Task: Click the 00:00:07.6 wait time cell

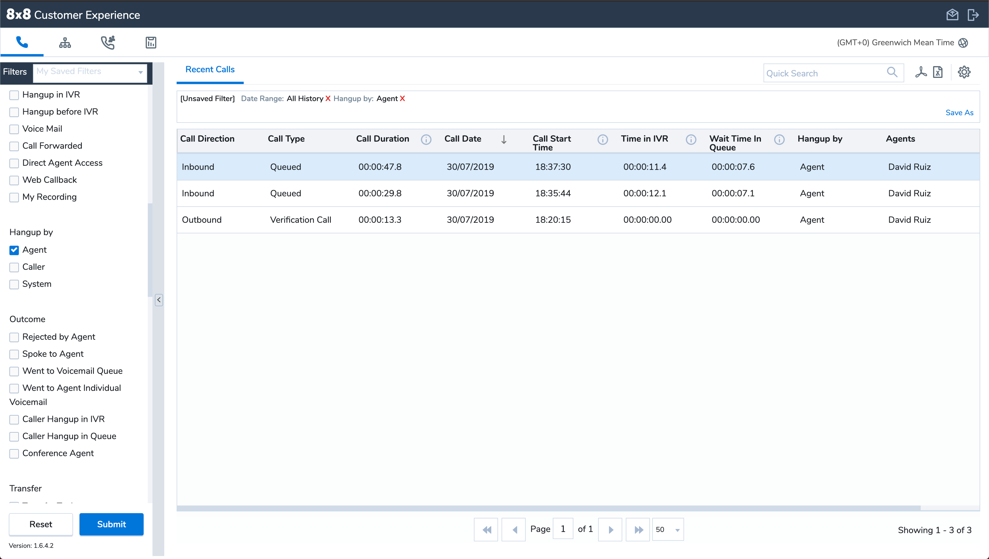Action: [x=733, y=167]
